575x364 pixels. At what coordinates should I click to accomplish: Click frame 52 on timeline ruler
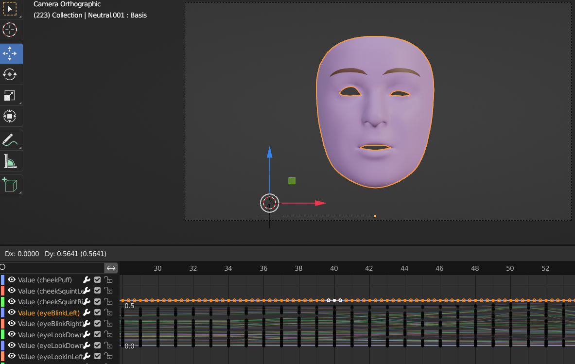click(545, 268)
